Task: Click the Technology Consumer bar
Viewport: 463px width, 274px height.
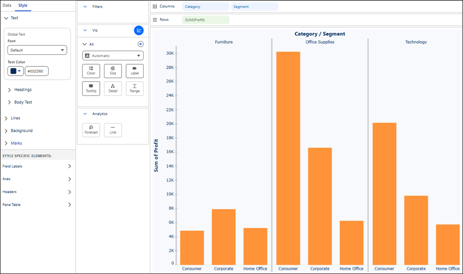Action: [384, 194]
